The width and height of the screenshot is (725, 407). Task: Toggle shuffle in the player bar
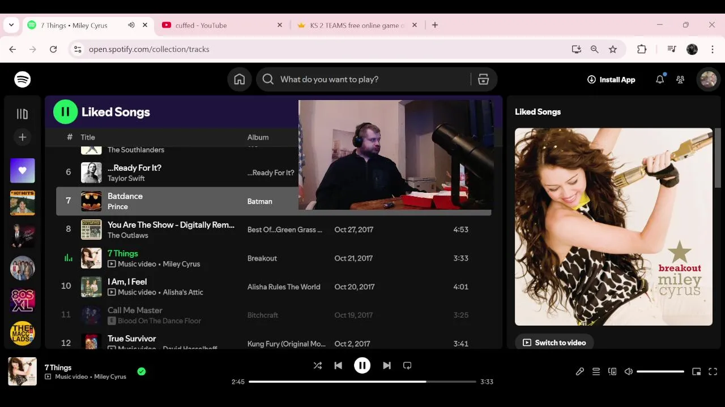tap(318, 366)
